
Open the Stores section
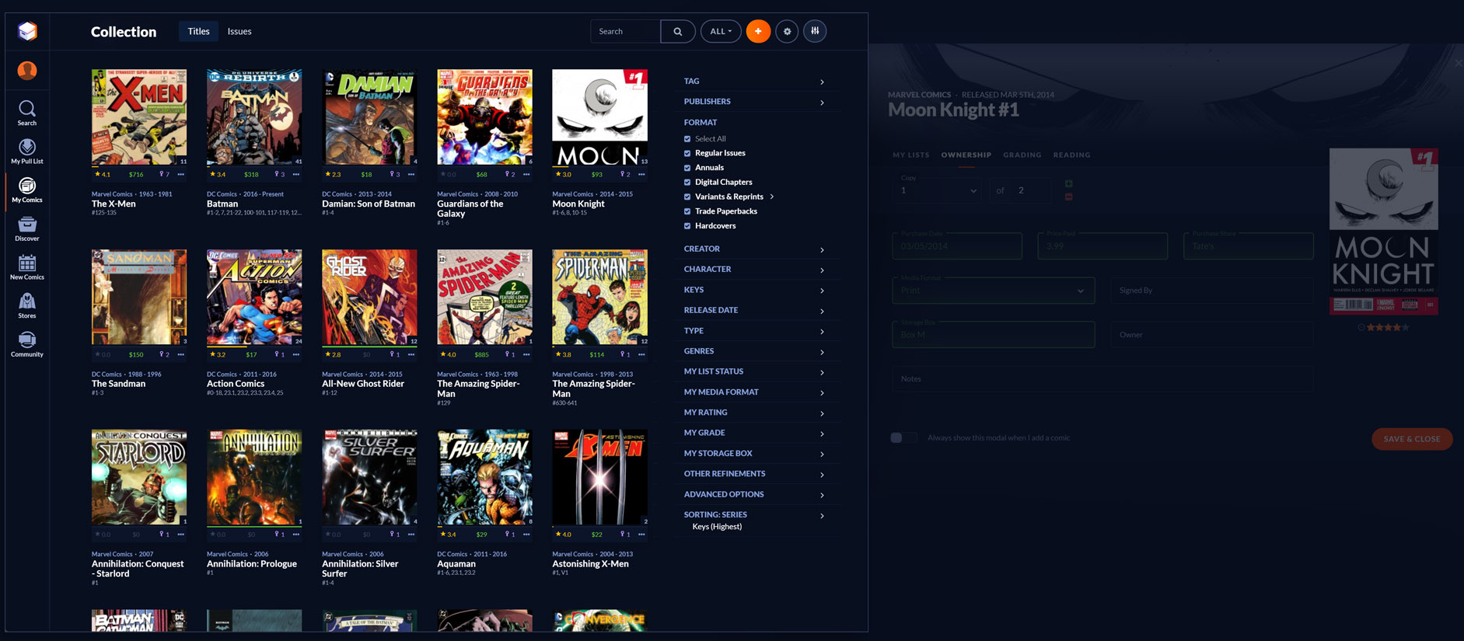click(27, 306)
